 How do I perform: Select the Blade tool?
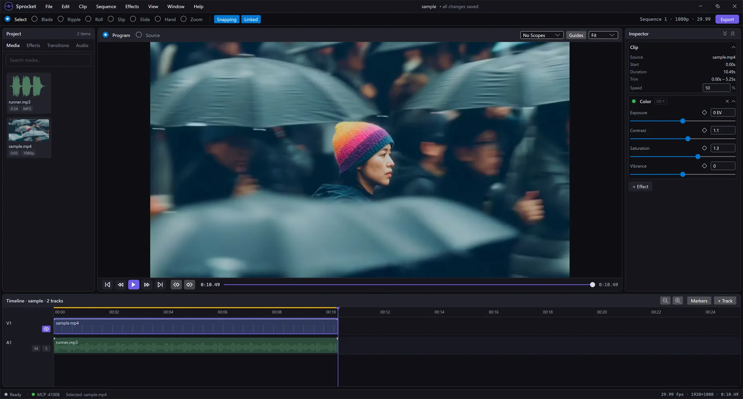click(x=42, y=19)
